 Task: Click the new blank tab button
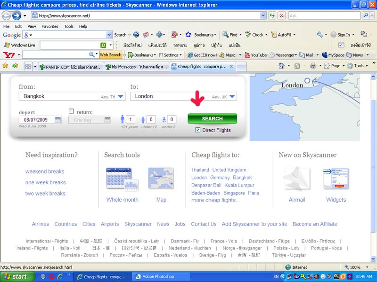point(241,67)
